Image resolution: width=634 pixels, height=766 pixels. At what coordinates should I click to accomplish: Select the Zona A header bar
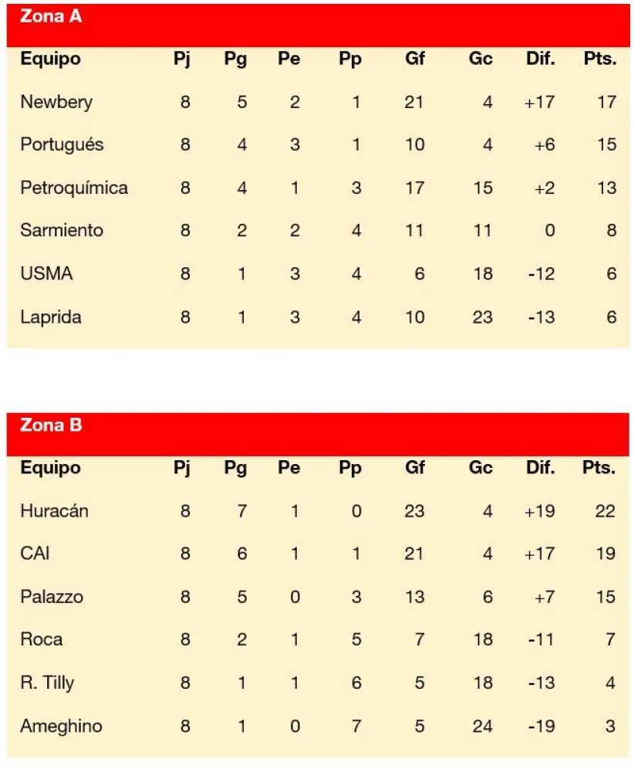[319, 25]
